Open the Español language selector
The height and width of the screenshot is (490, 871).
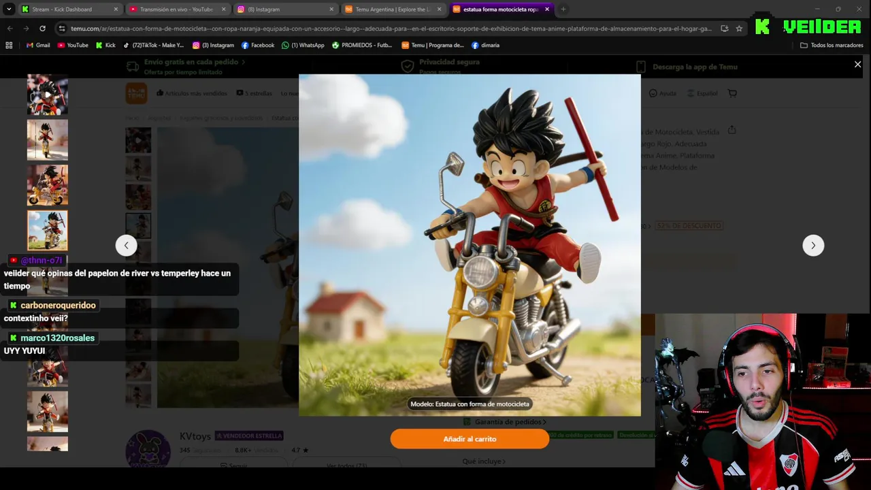(702, 93)
